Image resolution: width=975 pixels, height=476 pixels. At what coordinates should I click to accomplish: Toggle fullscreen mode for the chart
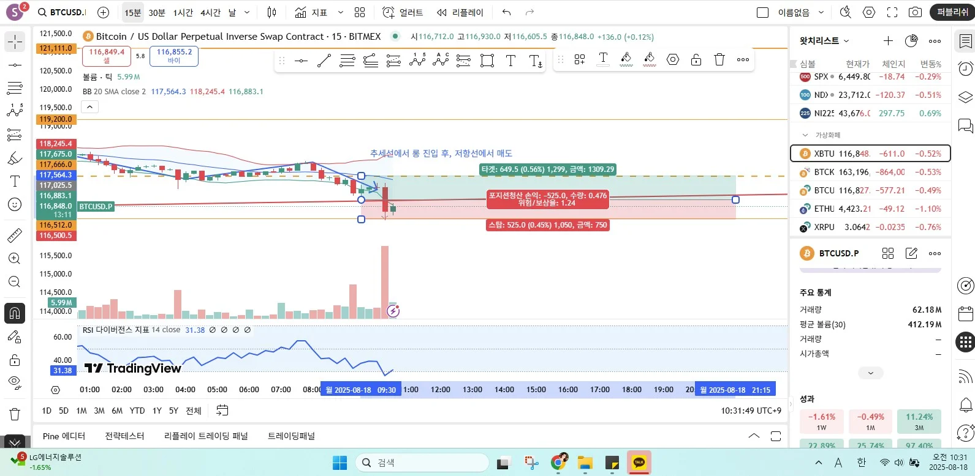(x=892, y=12)
